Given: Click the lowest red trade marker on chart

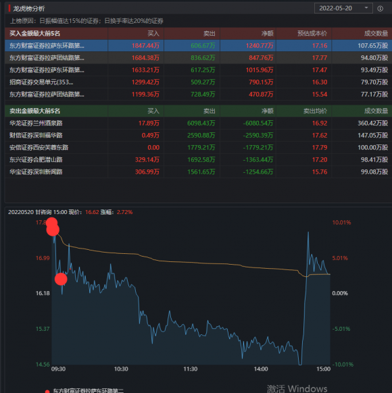Looking at the screenshot, I should pyautogui.click(x=61, y=279).
